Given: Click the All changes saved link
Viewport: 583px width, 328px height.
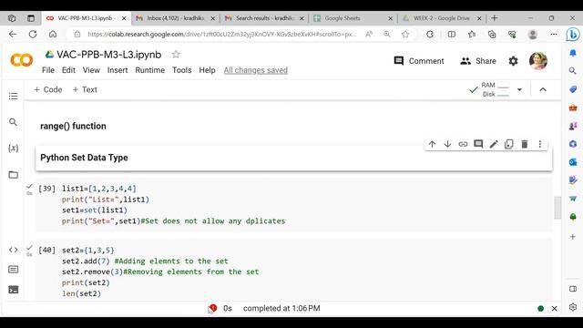Looking at the screenshot, I should pos(255,70).
